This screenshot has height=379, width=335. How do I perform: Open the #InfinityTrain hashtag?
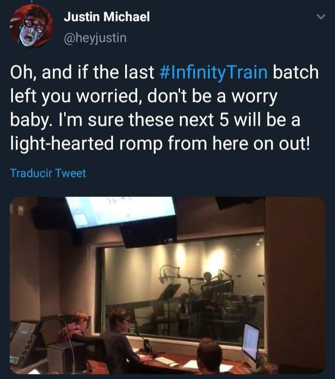(214, 72)
